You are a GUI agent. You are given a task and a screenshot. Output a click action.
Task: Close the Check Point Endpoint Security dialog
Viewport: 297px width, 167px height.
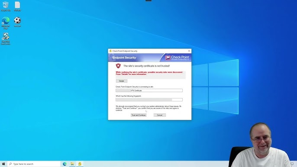coord(189,51)
